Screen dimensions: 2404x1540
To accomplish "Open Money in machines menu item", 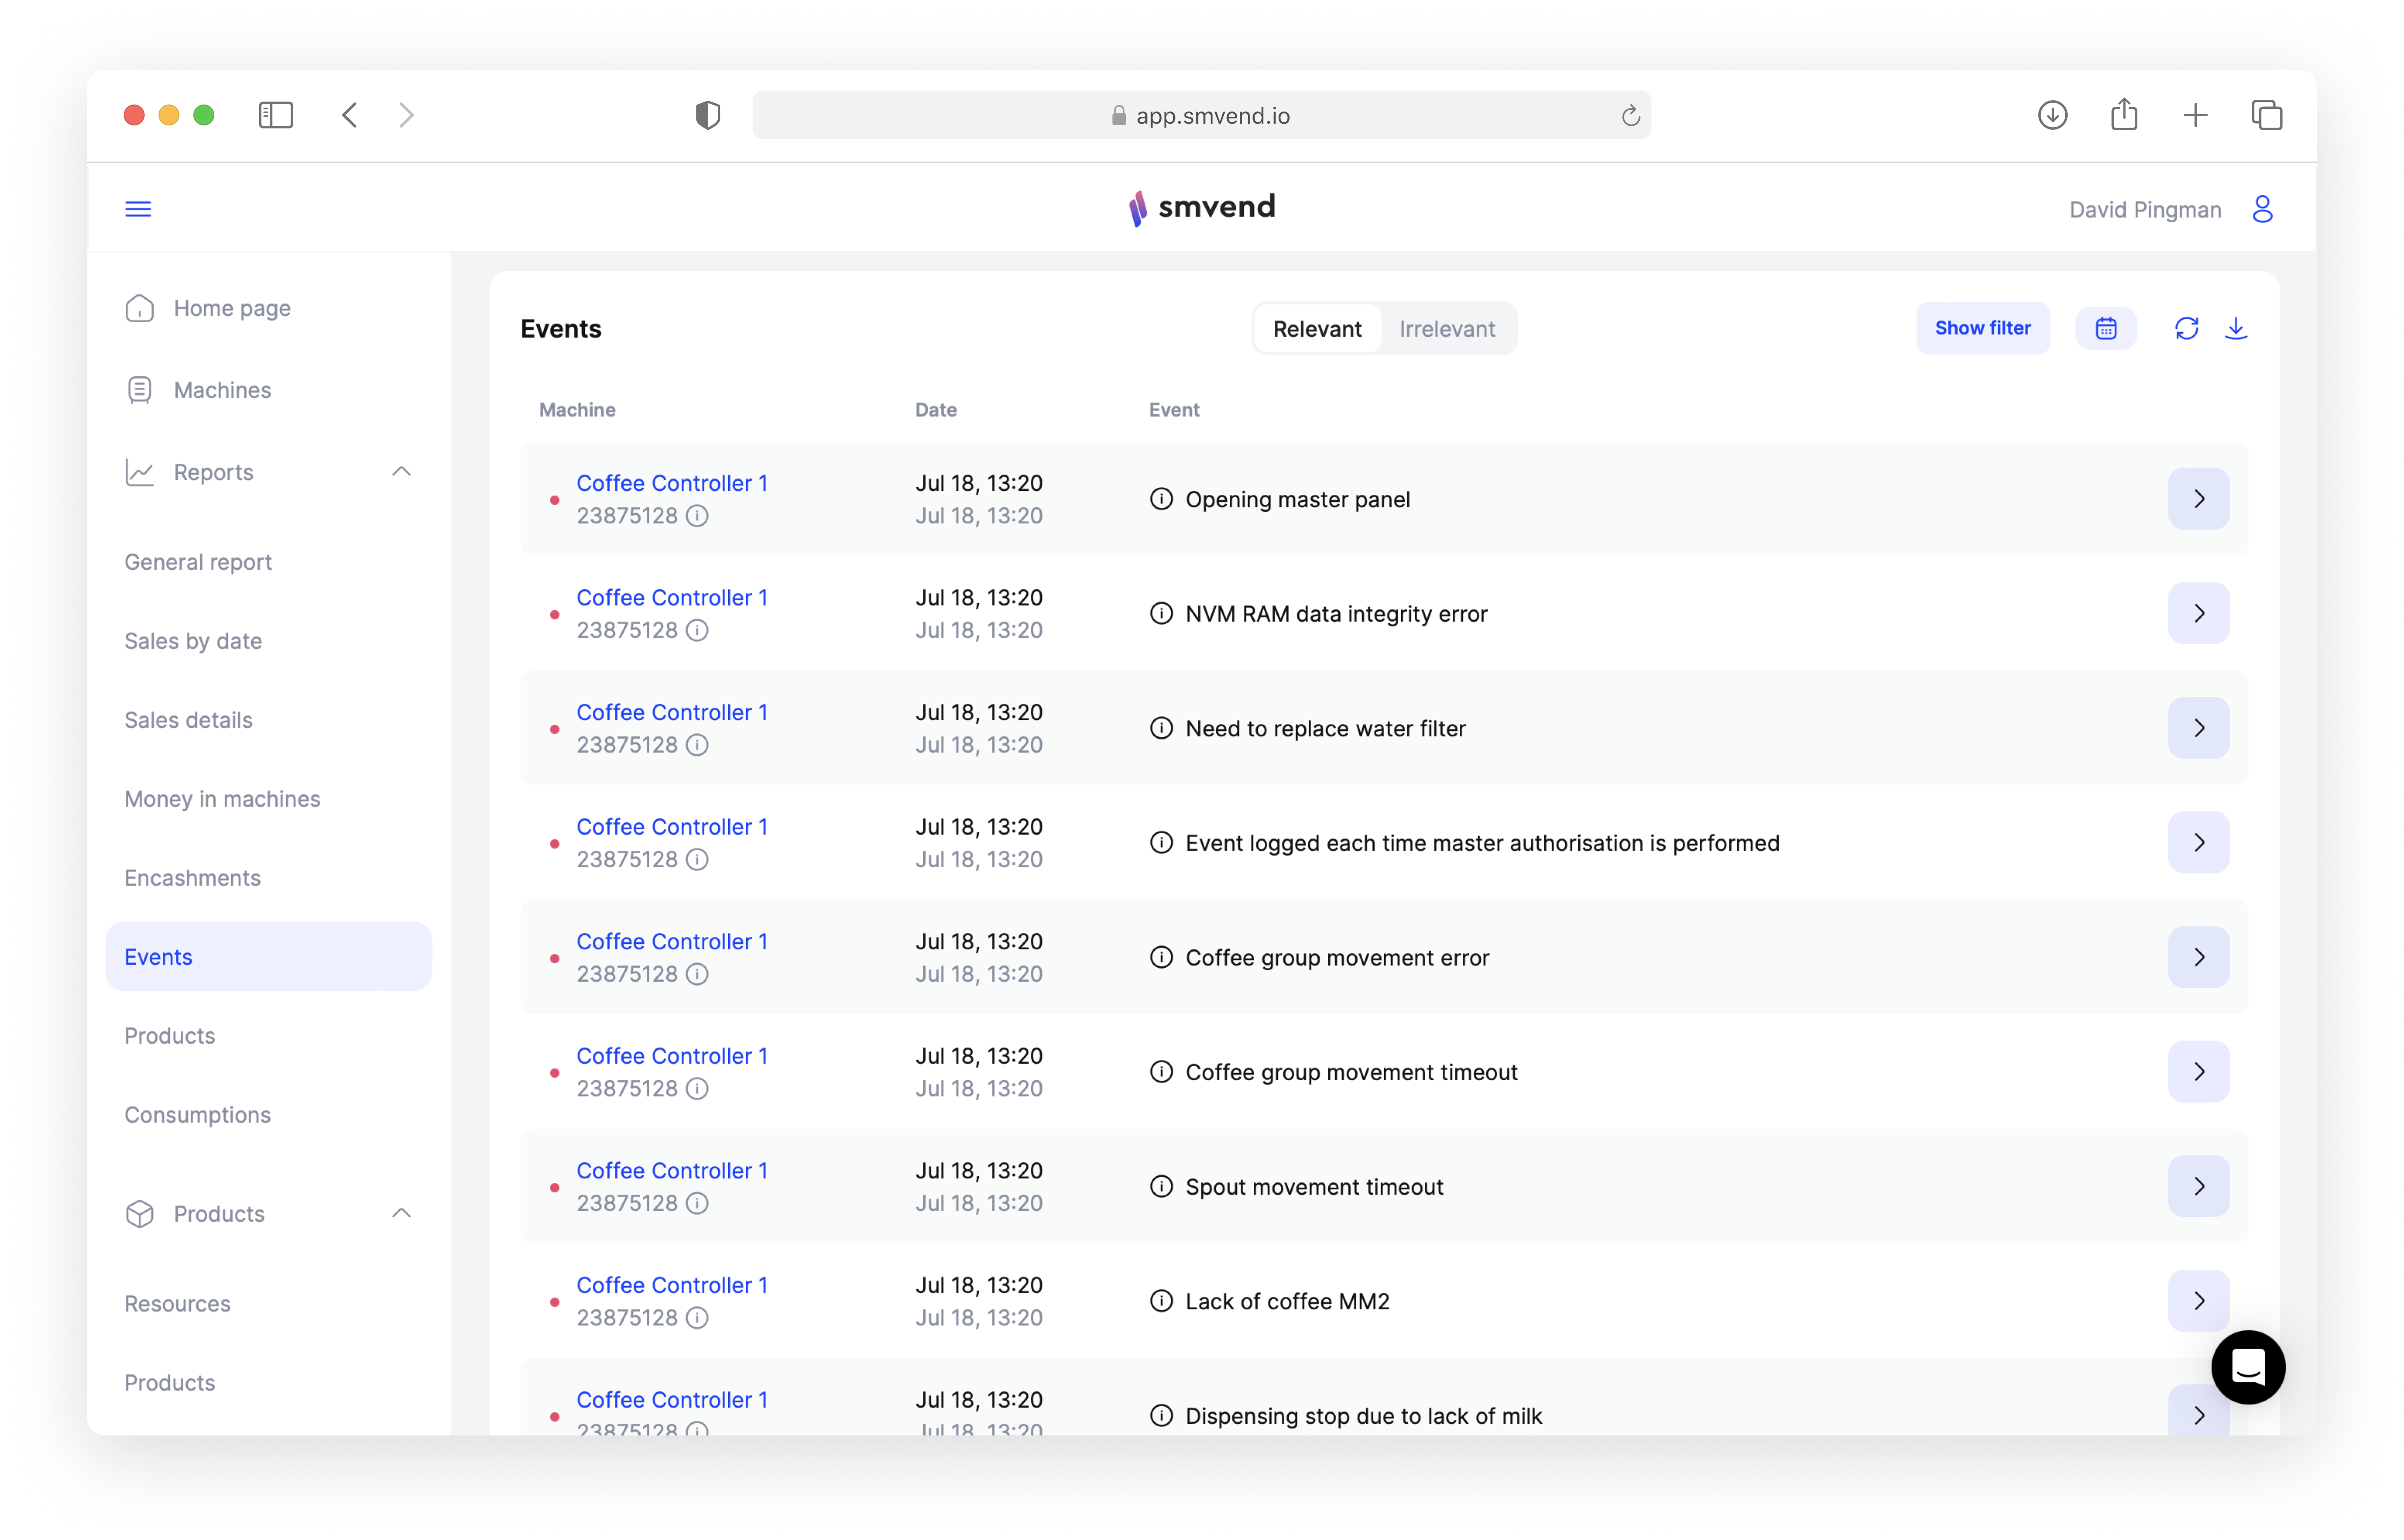I will (222, 799).
